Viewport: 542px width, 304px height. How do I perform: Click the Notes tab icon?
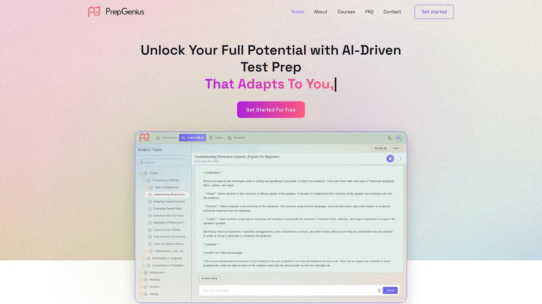tap(211, 137)
